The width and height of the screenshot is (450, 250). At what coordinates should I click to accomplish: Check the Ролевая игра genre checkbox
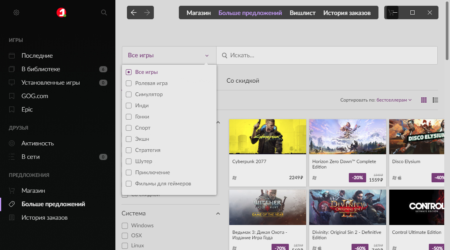click(x=128, y=83)
